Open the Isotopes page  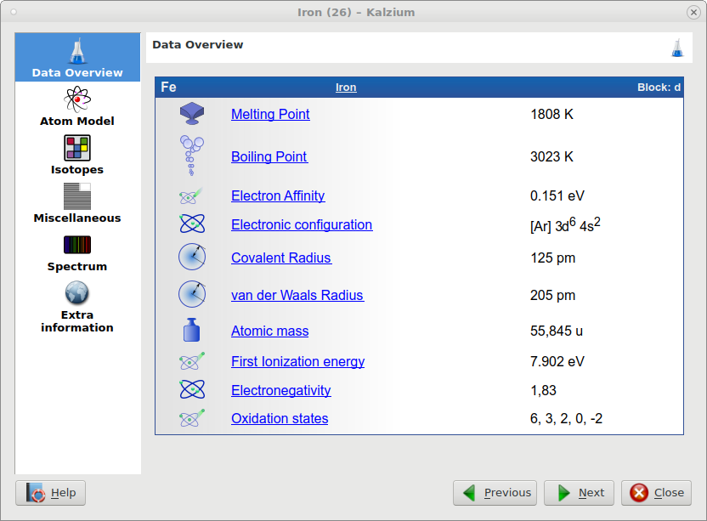pos(77,155)
